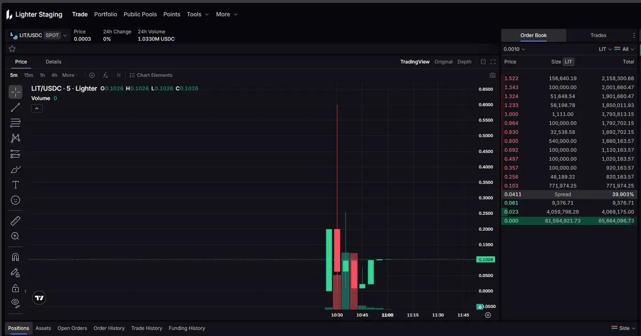Open the indicators fx menu

coord(106,75)
